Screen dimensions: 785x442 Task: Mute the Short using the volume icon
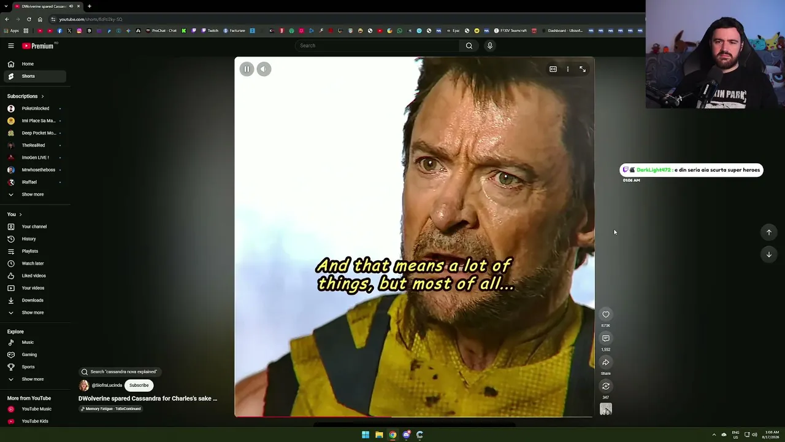(264, 69)
